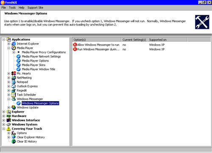The image size is (212, 153).
Task: Click the Hardware category icon
Action: tap(8, 116)
